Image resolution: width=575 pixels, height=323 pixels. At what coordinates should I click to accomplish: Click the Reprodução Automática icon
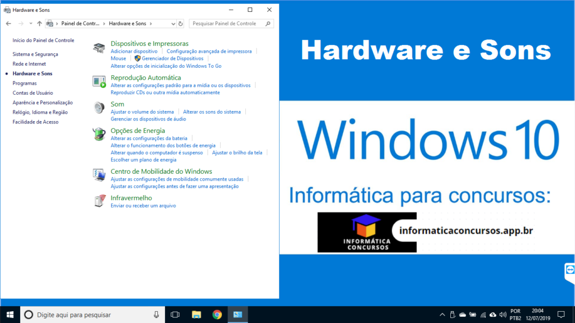pyautogui.click(x=99, y=82)
